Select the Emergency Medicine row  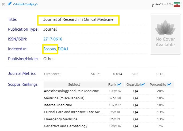point(60,119)
